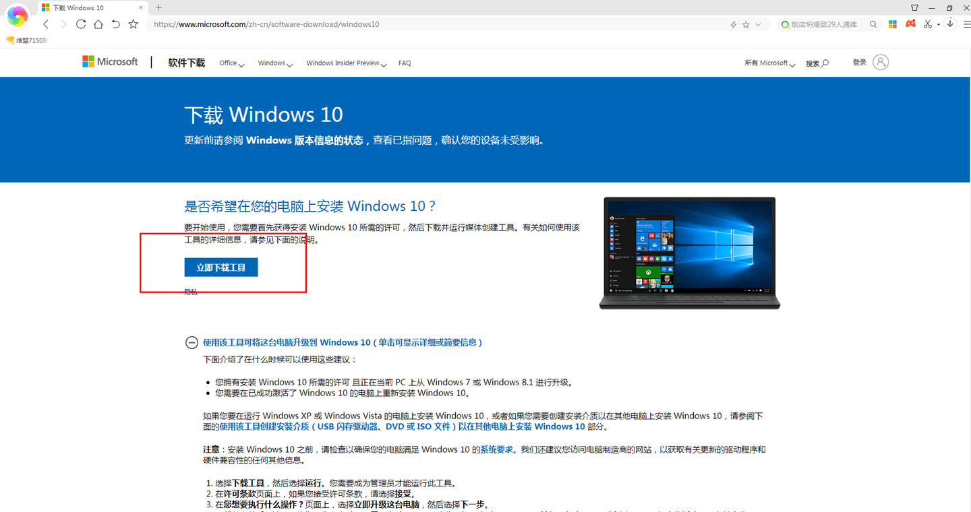Open the downloads arrow icon
The image size is (971, 512).
pyautogui.click(x=950, y=24)
